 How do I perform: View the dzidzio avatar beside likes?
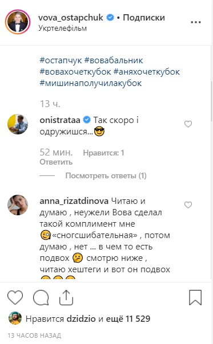pyautogui.click(x=15, y=318)
